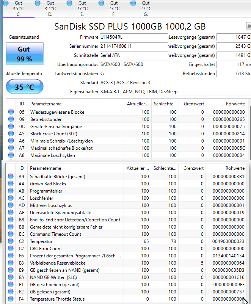
Task: Click the status circle for GB geschrieben (gesamt)
Action: [x=11, y=284]
